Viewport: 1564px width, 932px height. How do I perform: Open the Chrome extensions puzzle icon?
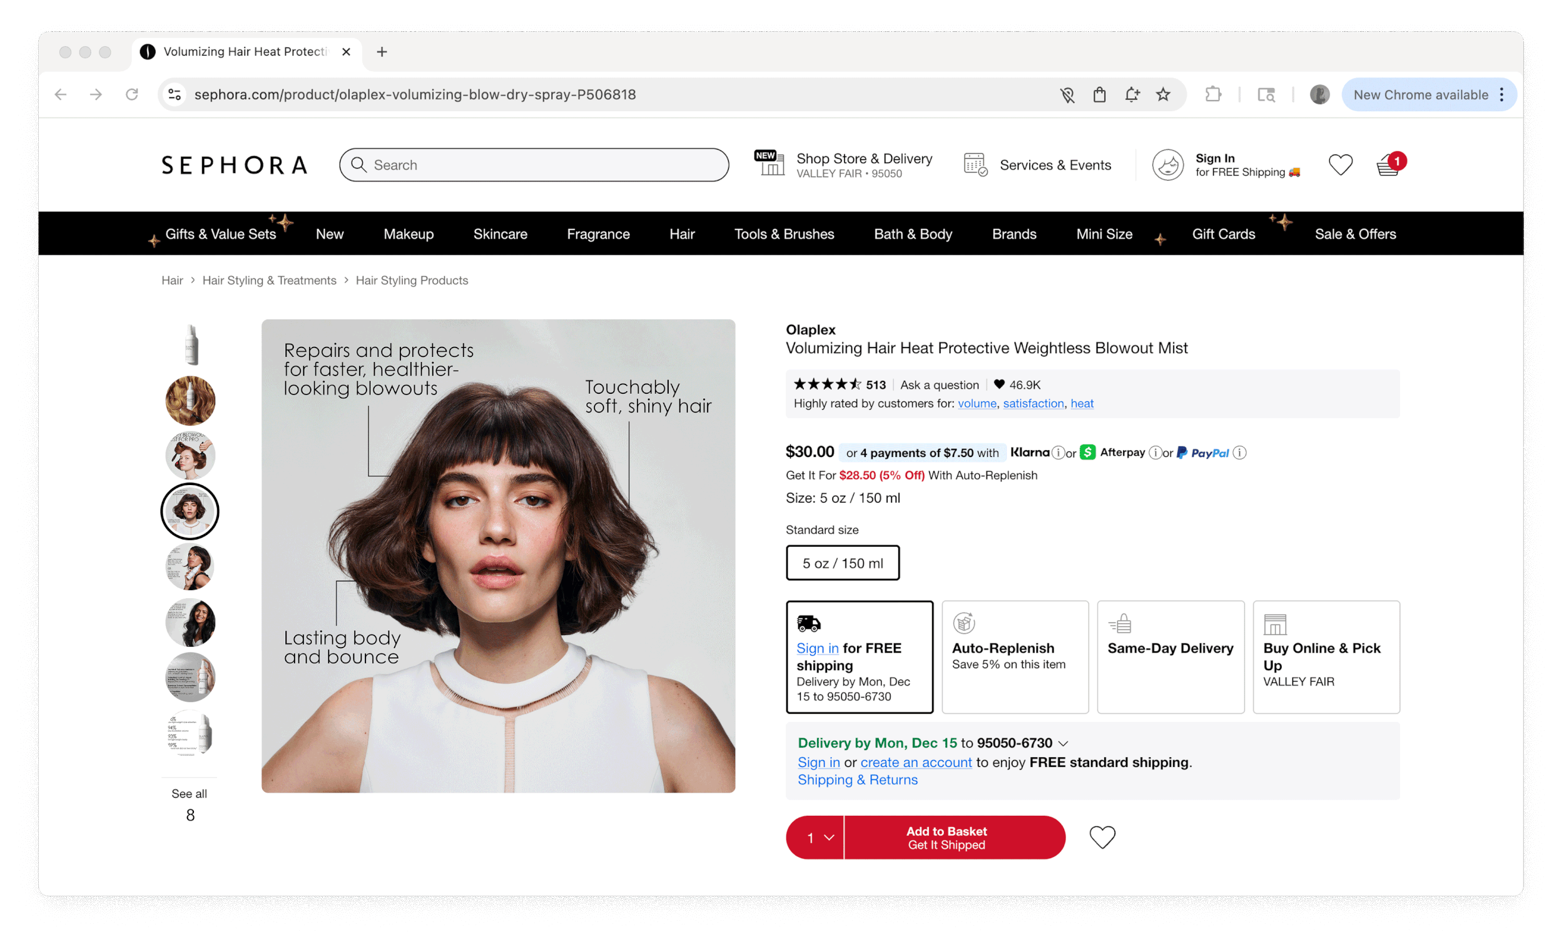click(1214, 95)
